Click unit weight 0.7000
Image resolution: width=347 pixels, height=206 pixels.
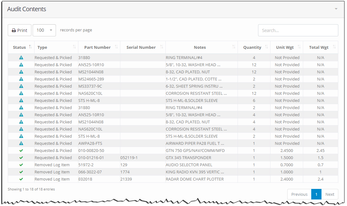tap(287, 165)
